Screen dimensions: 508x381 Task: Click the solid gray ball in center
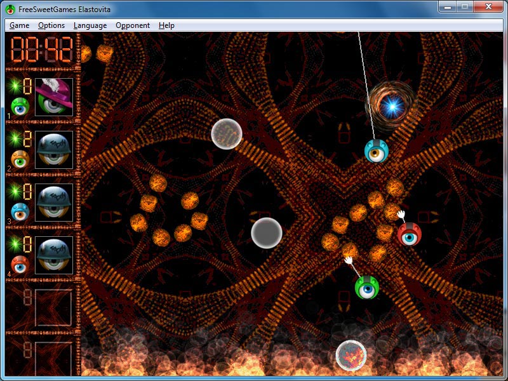pos(267,233)
